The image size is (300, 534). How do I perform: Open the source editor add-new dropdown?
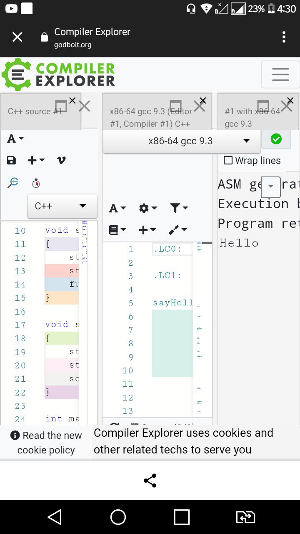pos(36,160)
